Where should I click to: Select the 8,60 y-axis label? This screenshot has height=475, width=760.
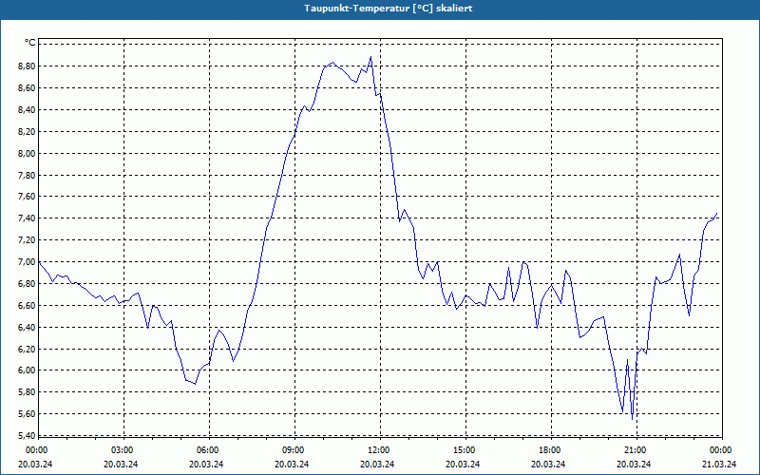pyautogui.click(x=27, y=87)
